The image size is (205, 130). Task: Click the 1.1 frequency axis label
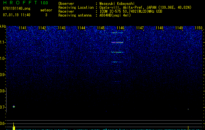pyautogui.click(x=3, y=42)
